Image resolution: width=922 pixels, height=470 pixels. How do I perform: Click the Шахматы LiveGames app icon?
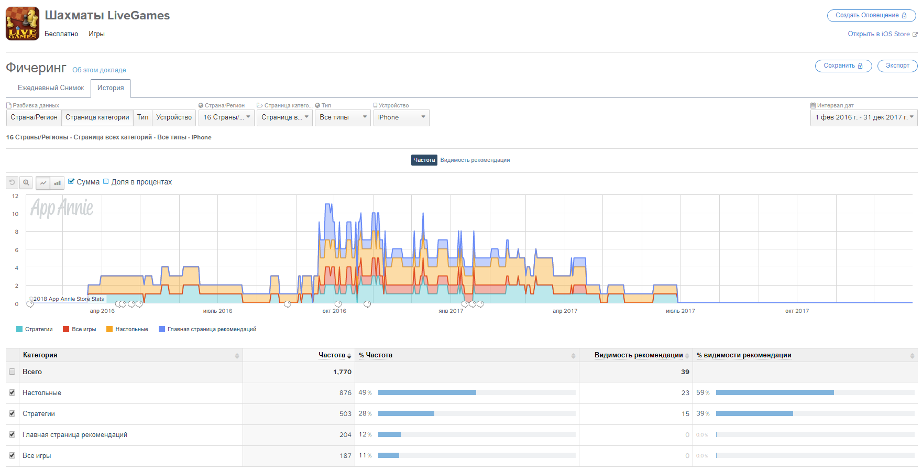(x=23, y=24)
